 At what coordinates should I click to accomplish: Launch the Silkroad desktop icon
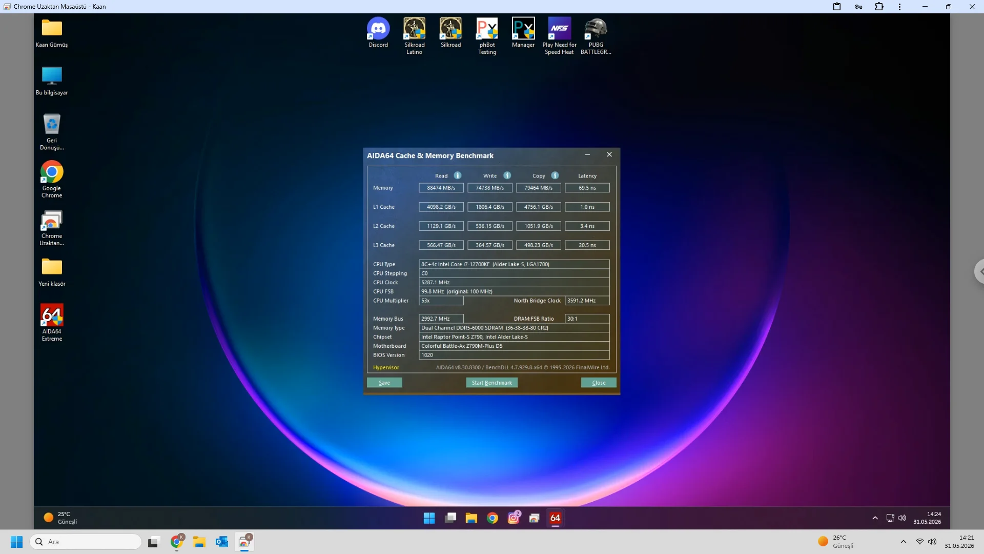coord(450,33)
